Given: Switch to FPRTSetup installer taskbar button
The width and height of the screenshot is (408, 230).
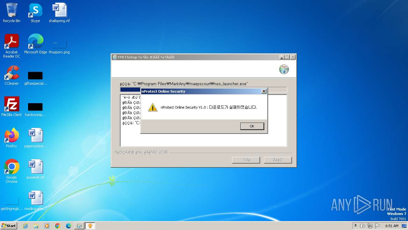Looking at the screenshot, I should (x=79, y=226).
